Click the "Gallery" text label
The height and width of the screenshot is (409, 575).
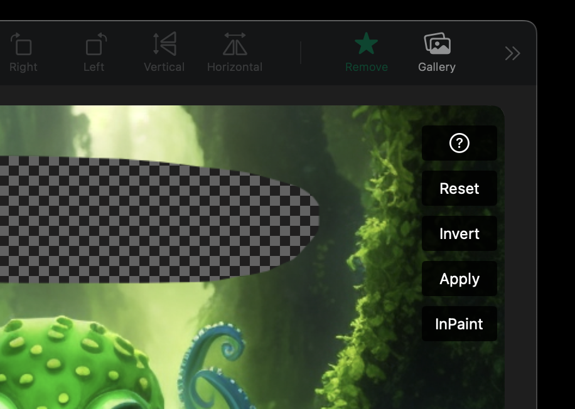click(437, 67)
